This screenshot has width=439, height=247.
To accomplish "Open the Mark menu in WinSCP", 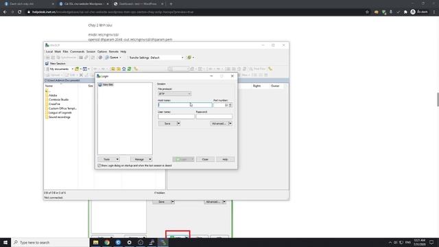I will (58, 51).
